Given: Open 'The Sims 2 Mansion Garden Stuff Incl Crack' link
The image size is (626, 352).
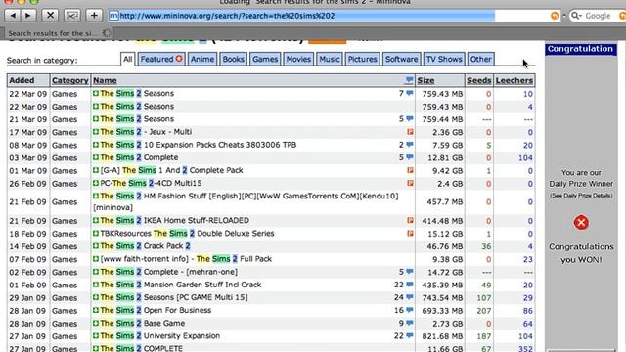Looking at the screenshot, I should click(180, 285).
